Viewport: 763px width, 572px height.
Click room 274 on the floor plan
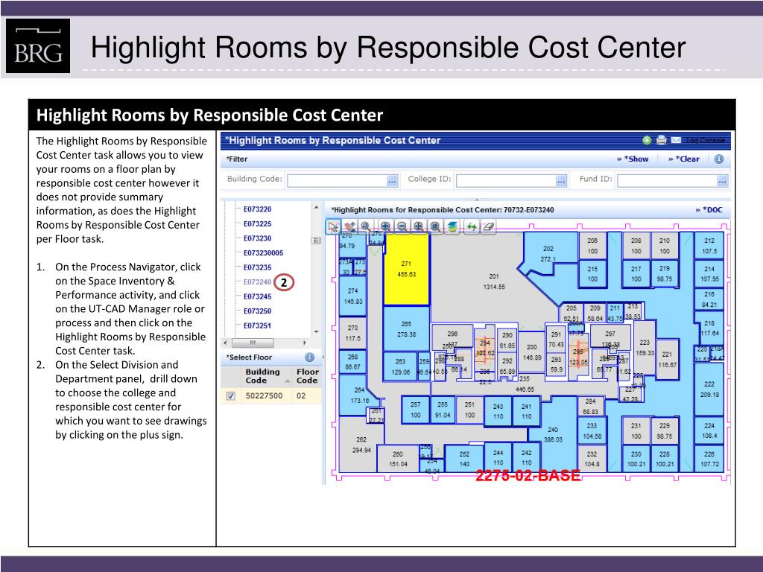[352, 296]
